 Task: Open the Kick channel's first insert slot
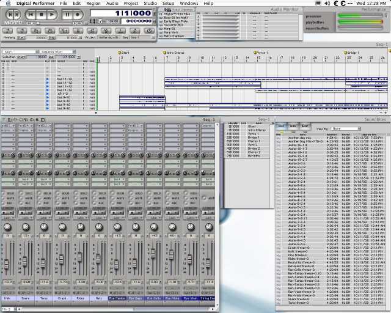click(8, 125)
